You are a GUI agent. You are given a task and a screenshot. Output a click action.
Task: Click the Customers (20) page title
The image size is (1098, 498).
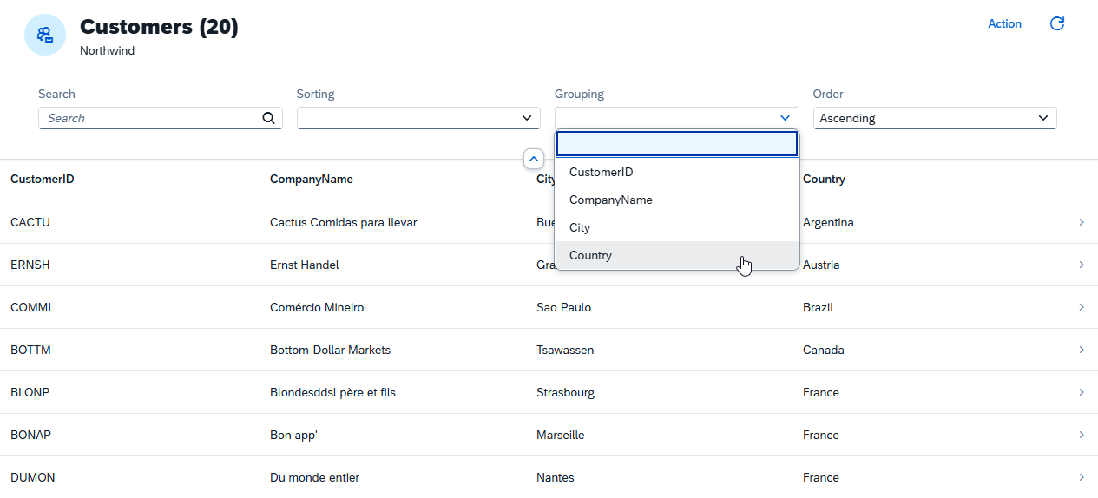[159, 27]
